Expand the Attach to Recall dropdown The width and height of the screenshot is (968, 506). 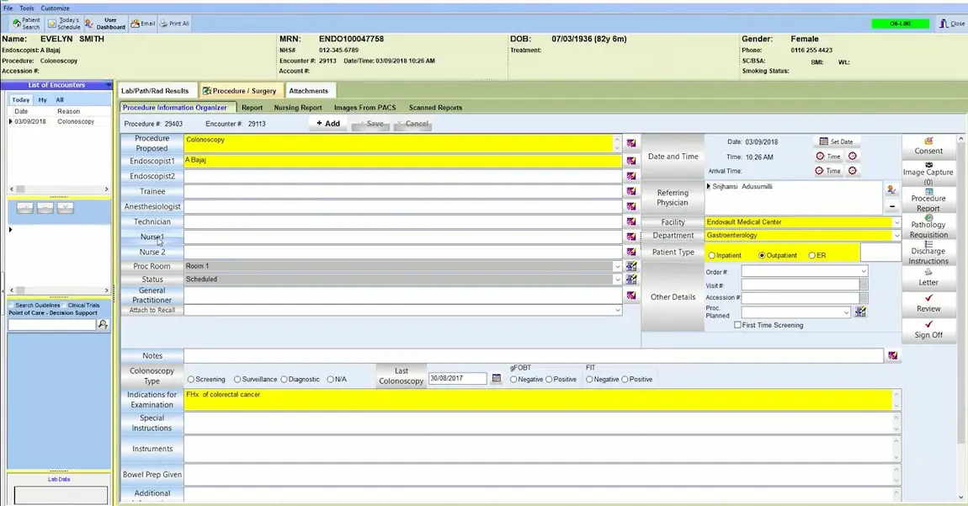point(615,310)
